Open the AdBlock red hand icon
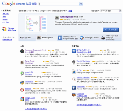This screenshot has height=111, width=123. 22,90
